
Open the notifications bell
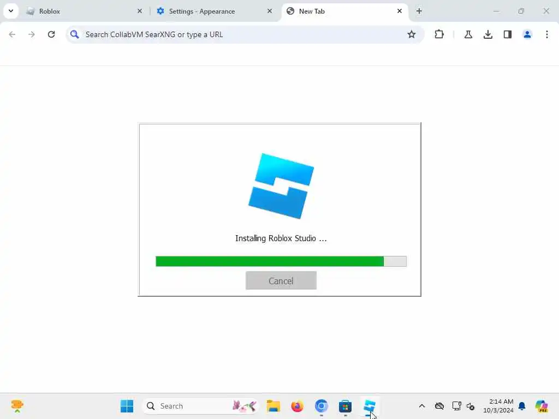click(x=522, y=406)
